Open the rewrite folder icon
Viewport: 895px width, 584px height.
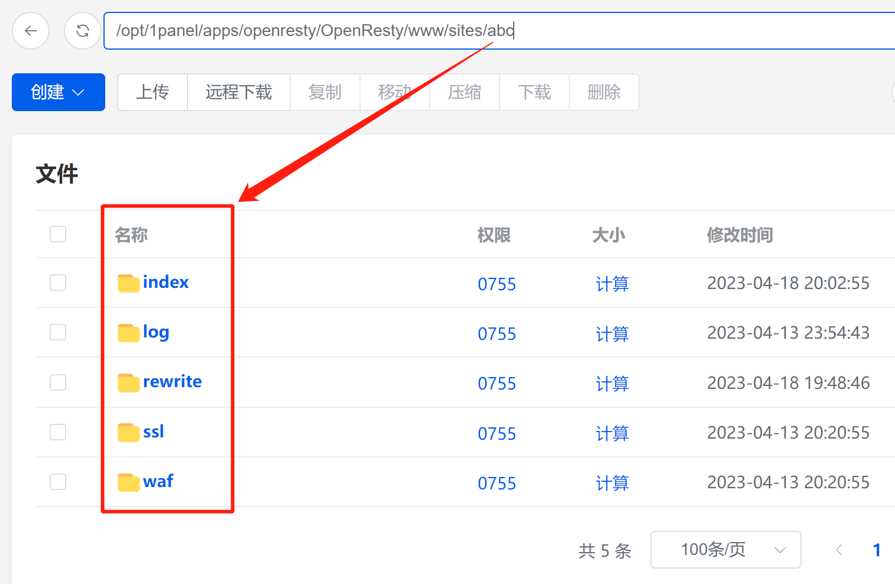[x=128, y=382]
